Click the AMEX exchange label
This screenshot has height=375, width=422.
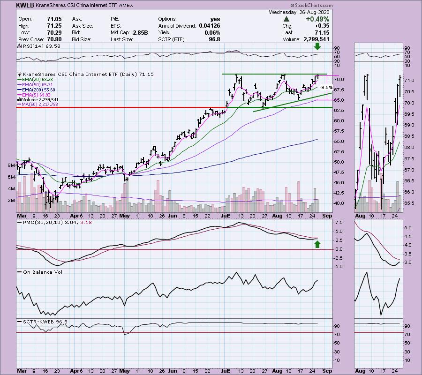click(126, 5)
